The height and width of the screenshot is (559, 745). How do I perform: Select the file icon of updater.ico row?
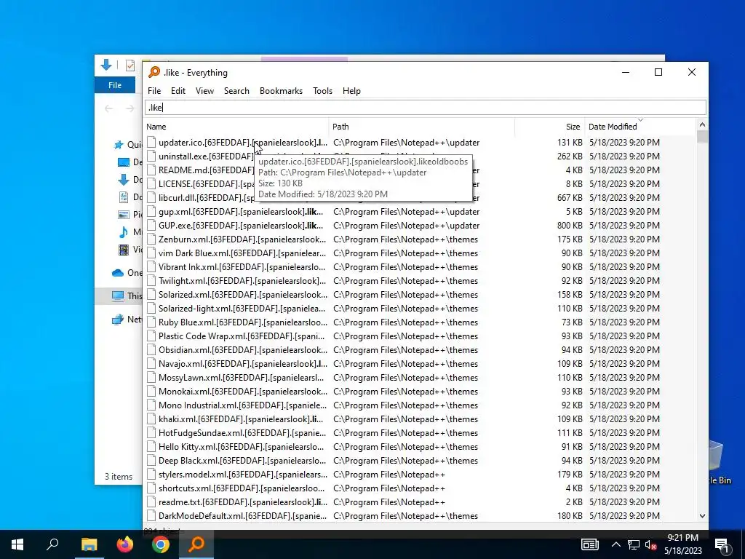tap(151, 142)
